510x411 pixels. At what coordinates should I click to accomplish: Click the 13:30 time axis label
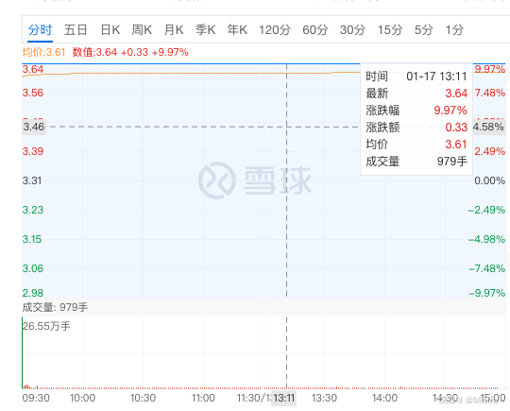coord(324,398)
